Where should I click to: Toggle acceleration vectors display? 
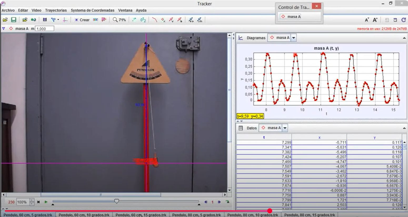click(x=180, y=20)
